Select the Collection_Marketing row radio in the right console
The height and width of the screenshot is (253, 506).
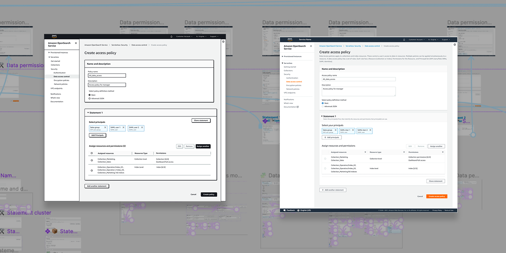325,159
